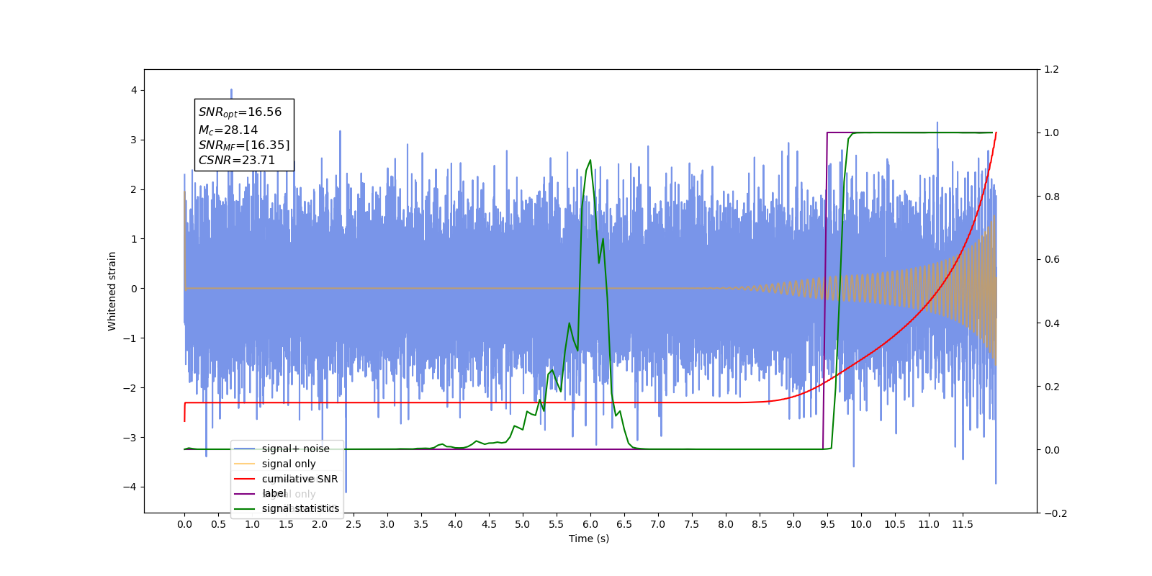Click the 0.6 tick on the right axis
Image resolution: width=1152 pixels, height=576 pixels.
pos(1052,260)
